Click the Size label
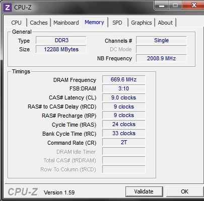This screenshot has height=201, width=204. [24, 49]
